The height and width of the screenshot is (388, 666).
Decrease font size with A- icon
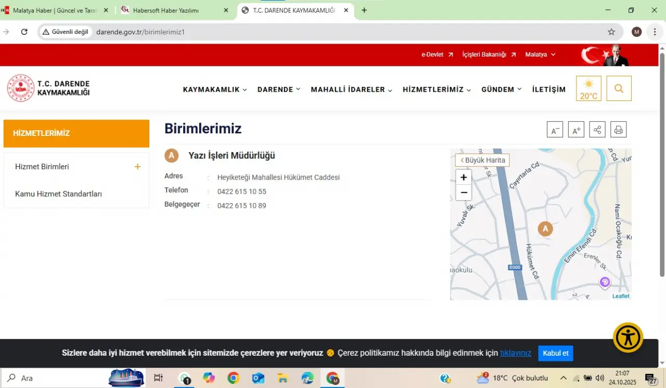pos(555,130)
